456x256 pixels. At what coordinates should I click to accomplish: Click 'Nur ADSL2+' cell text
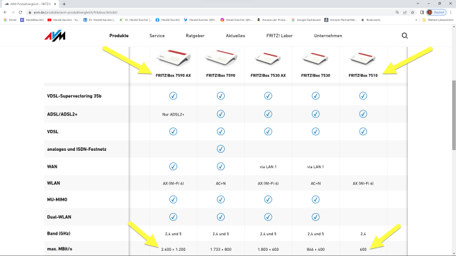coord(173,114)
